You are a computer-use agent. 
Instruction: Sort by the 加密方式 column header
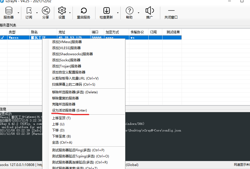click(117, 32)
